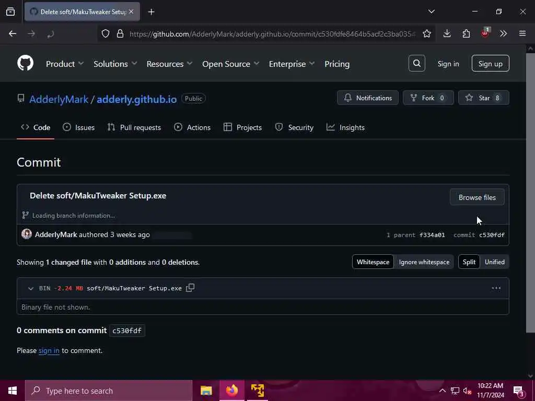
Task: Open the action center notifications icon
Action: (x=518, y=391)
